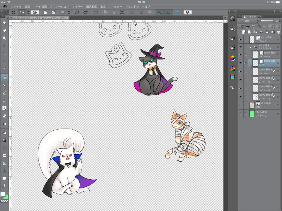Select the Gradient tool in left toolbar
282x211 pixels.
pos(5,140)
